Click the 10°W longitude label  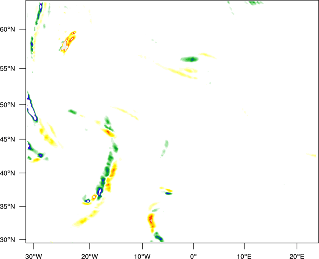tap(142, 256)
